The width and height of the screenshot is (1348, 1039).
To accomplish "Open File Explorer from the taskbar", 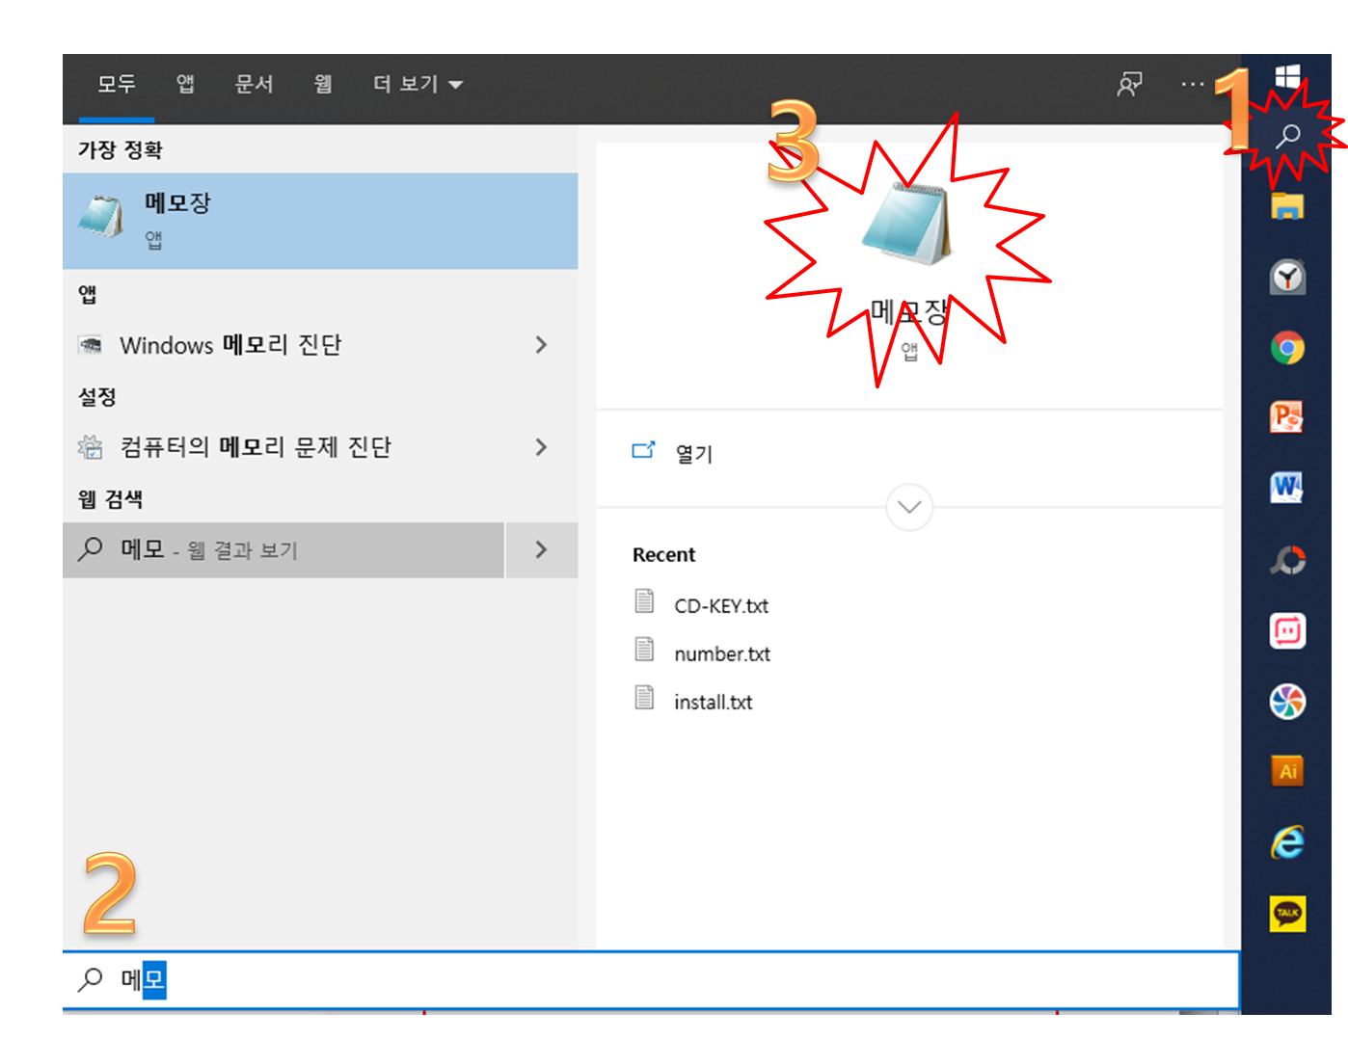I will point(1287,206).
